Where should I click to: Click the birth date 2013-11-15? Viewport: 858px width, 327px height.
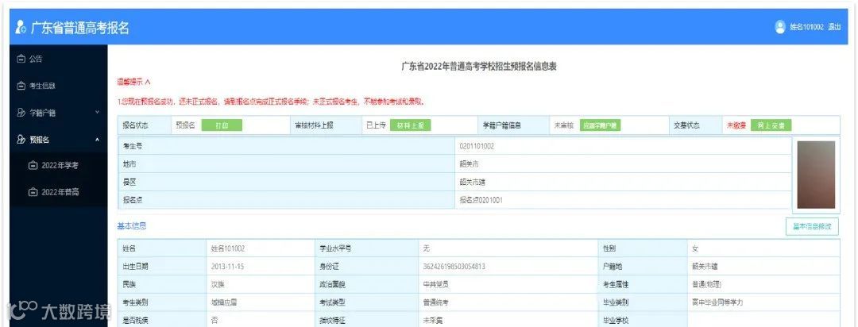pos(227,267)
